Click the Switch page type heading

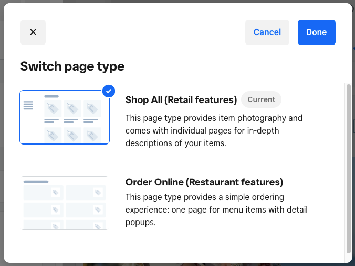72,66
